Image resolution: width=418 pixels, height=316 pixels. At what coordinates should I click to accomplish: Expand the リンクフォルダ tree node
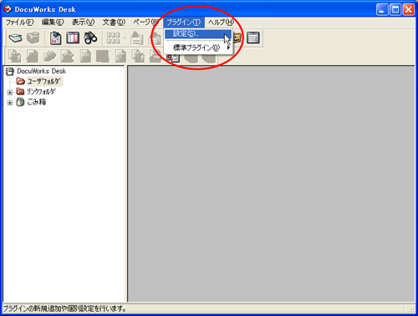[10, 92]
